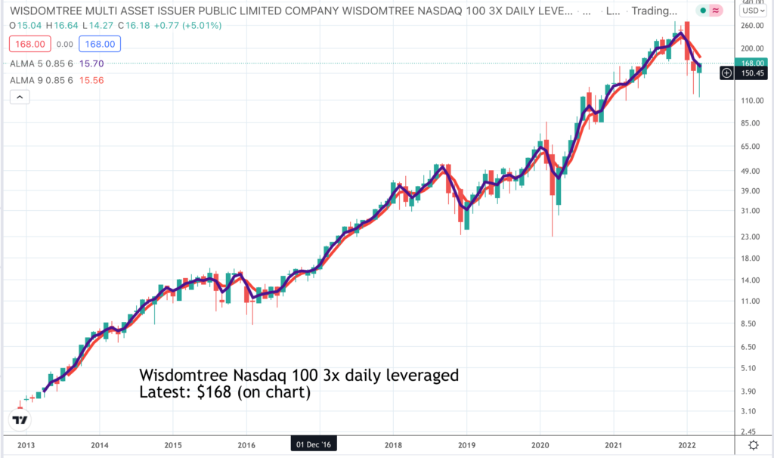Click the 2021 label on time axis
The image size is (774, 458).
tap(614, 445)
